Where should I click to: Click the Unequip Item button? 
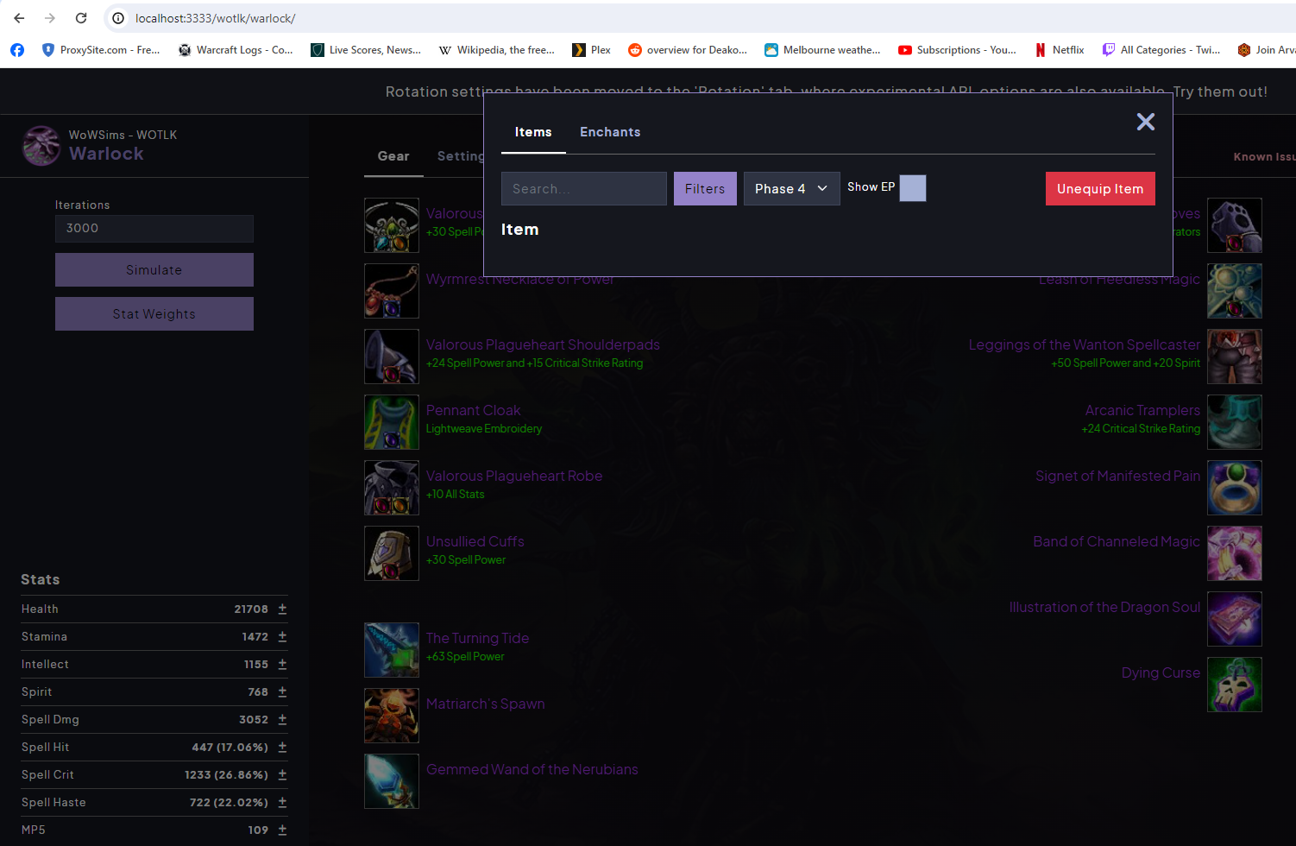pos(1100,188)
